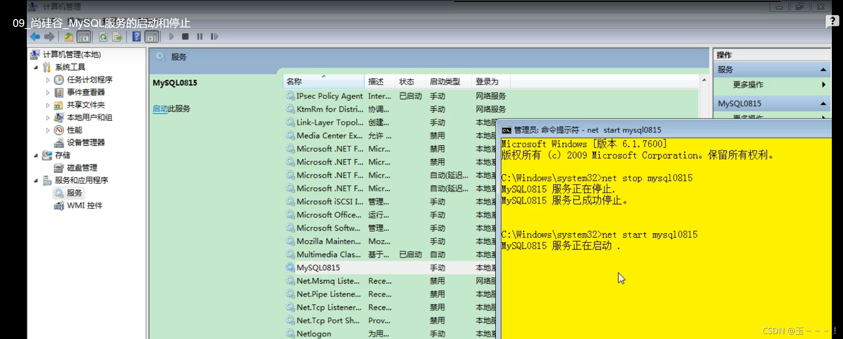Expand the 性能 tree node
The height and width of the screenshot is (339, 843).
[x=48, y=130]
